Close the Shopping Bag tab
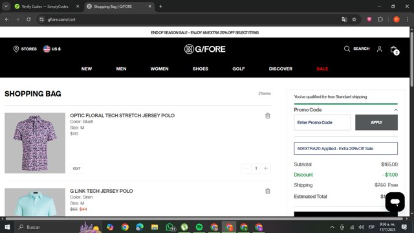The width and height of the screenshot is (414, 233). 149,6
